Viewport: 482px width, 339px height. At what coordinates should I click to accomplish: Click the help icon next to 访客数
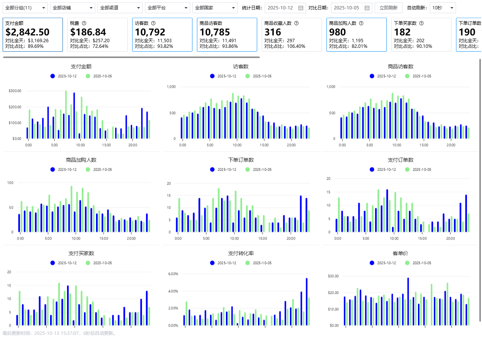[x=153, y=23]
